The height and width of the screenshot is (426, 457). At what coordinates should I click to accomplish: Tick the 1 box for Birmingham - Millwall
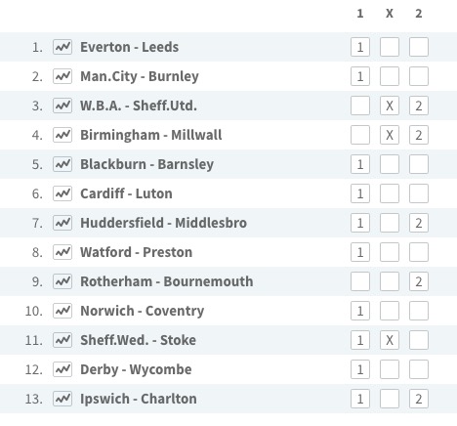[x=360, y=135]
